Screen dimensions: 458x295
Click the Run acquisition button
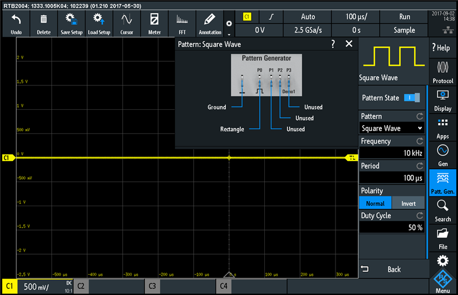coord(404,17)
